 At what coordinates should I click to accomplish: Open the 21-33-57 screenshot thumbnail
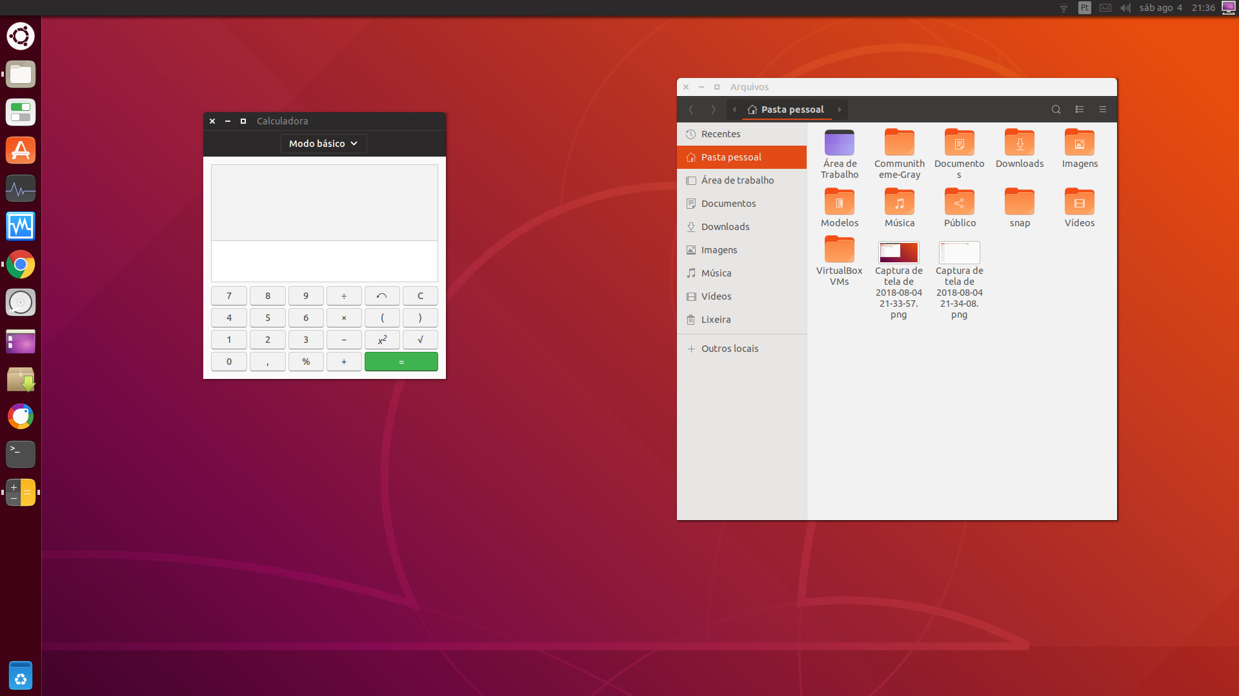pyautogui.click(x=898, y=252)
